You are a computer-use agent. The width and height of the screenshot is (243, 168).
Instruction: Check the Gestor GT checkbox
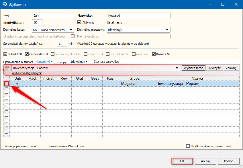(x=134, y=54)
